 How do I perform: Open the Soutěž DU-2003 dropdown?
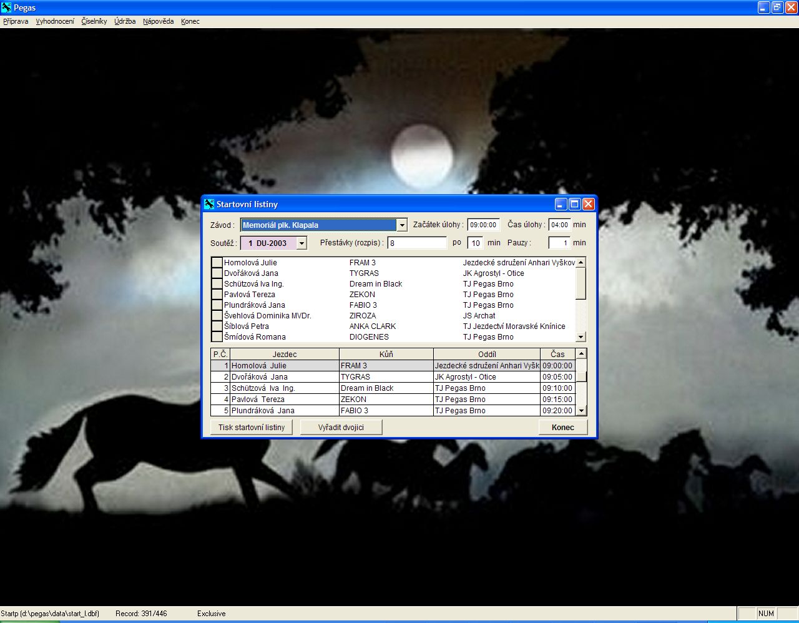click(301, 243)
